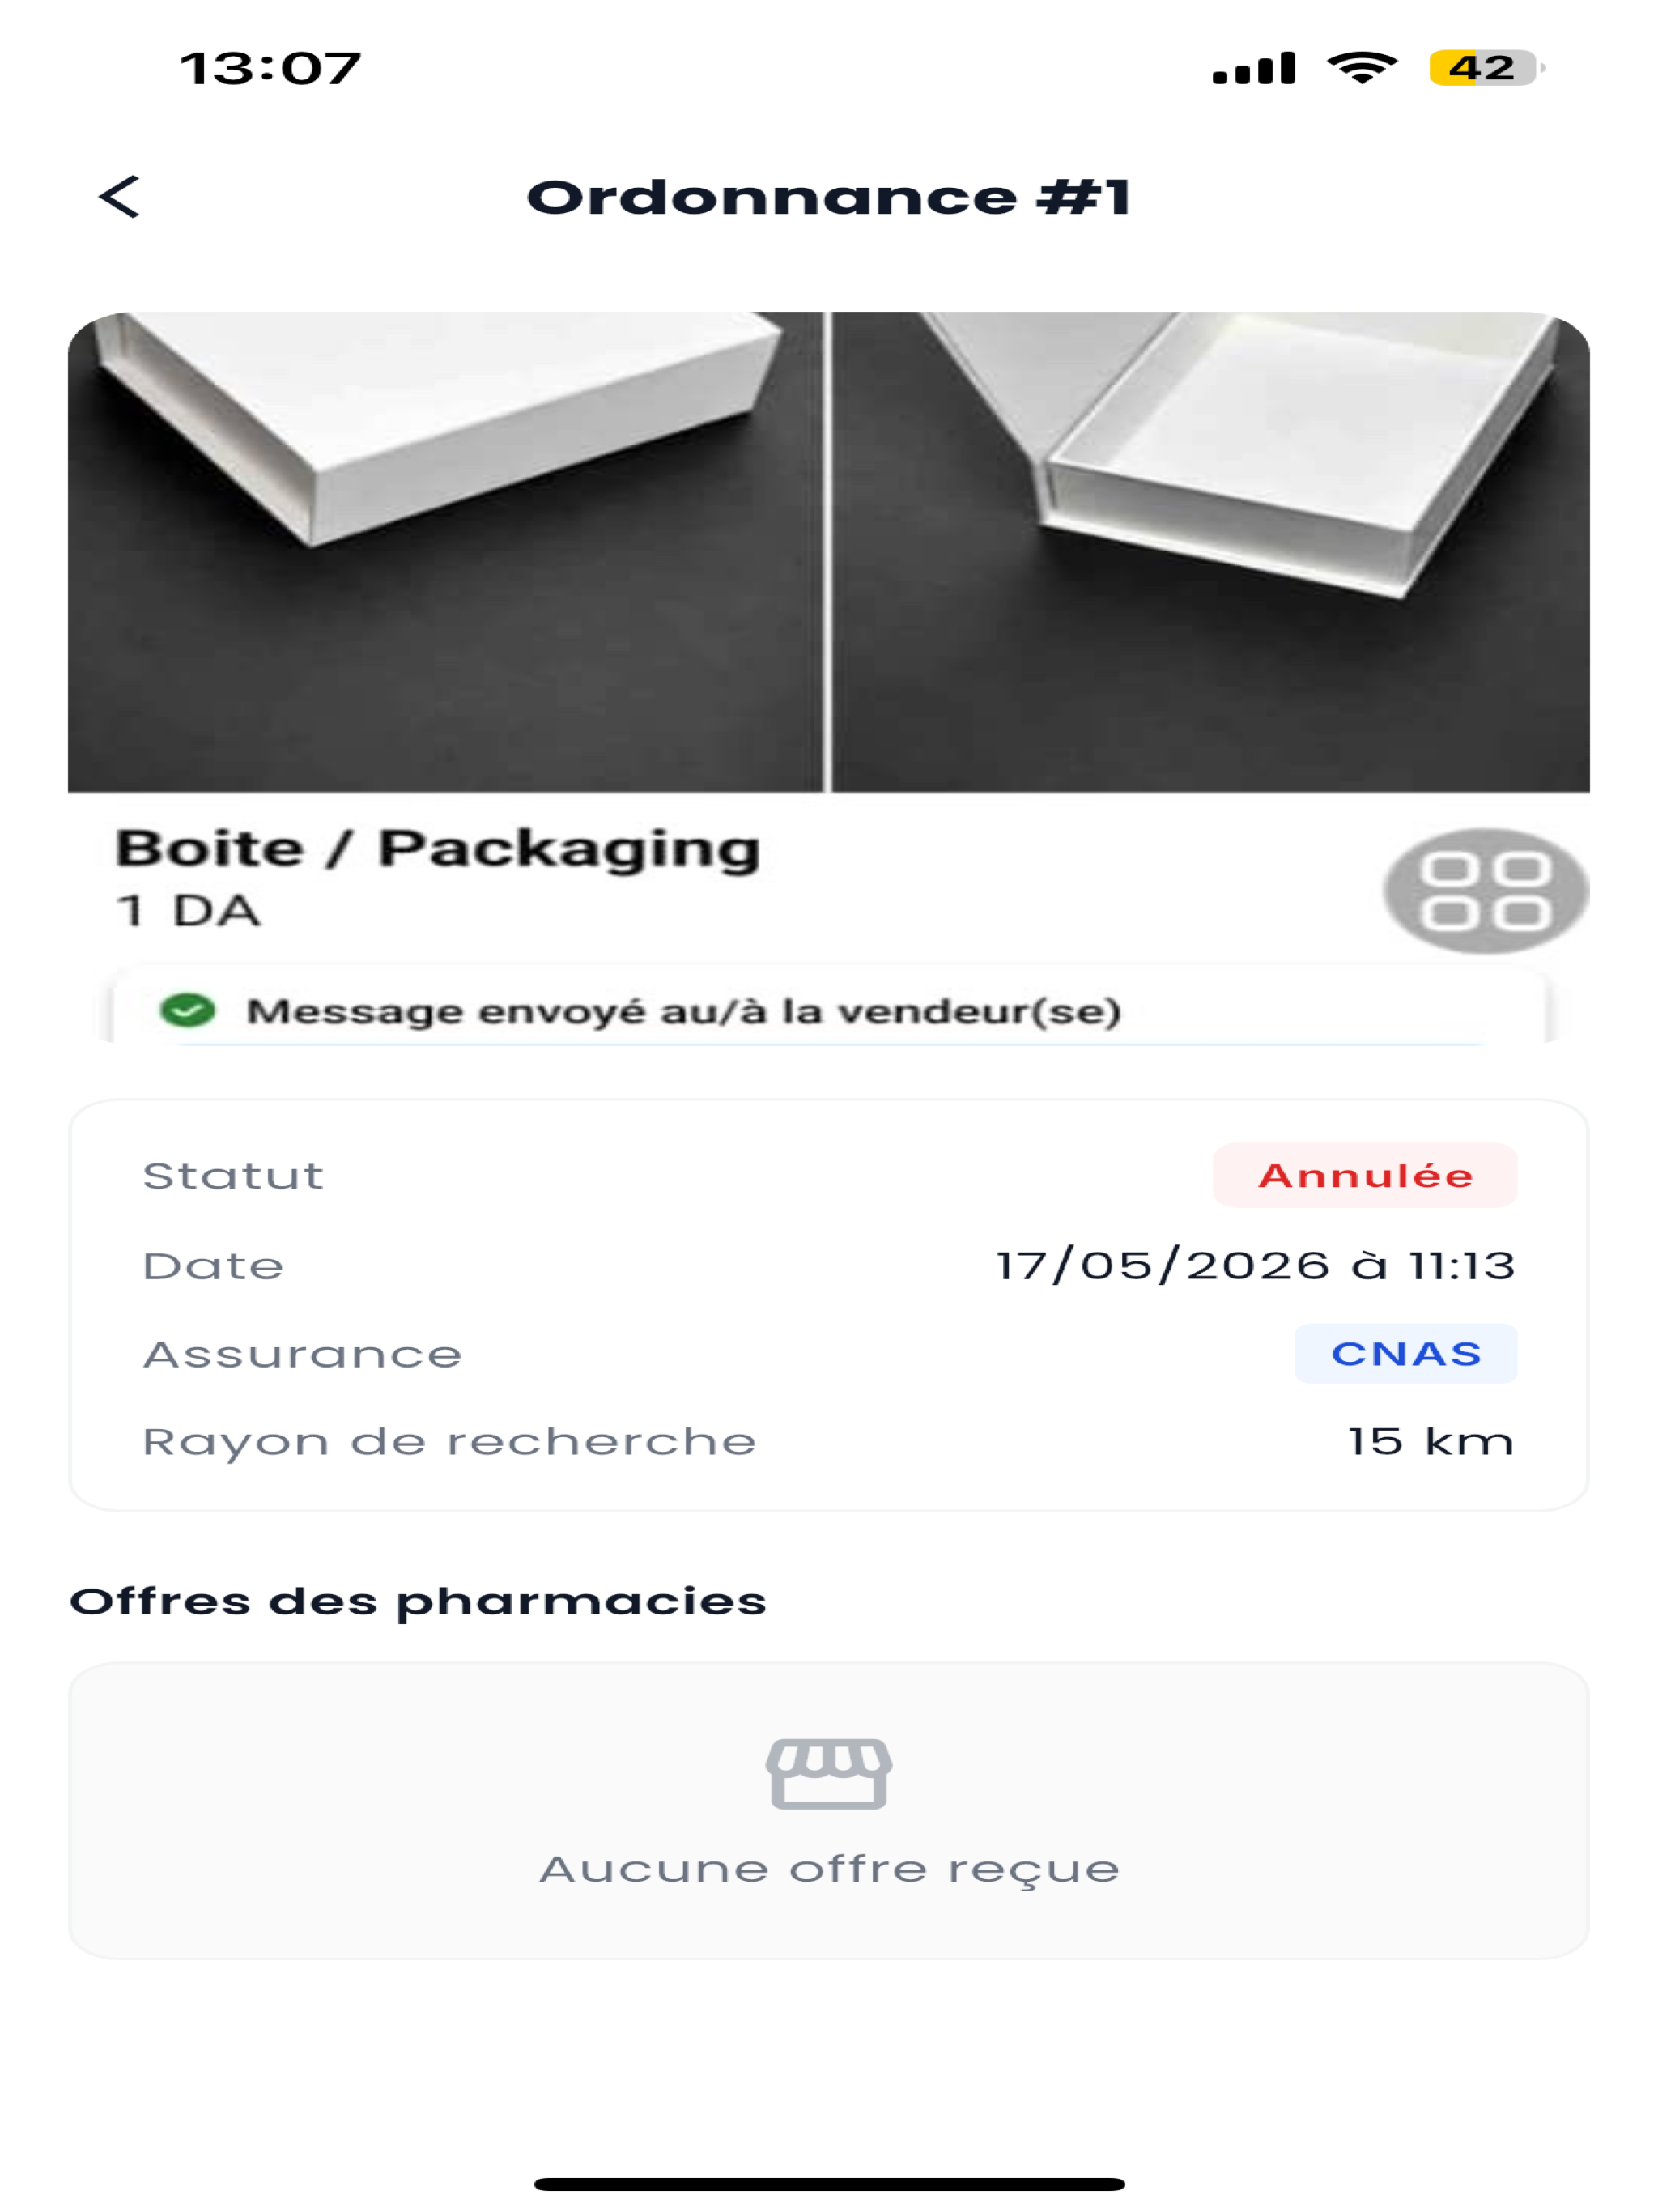1658x2212 pixels.
Task: Tap the red Annulée status badge
Action: click(1365, 1175)
